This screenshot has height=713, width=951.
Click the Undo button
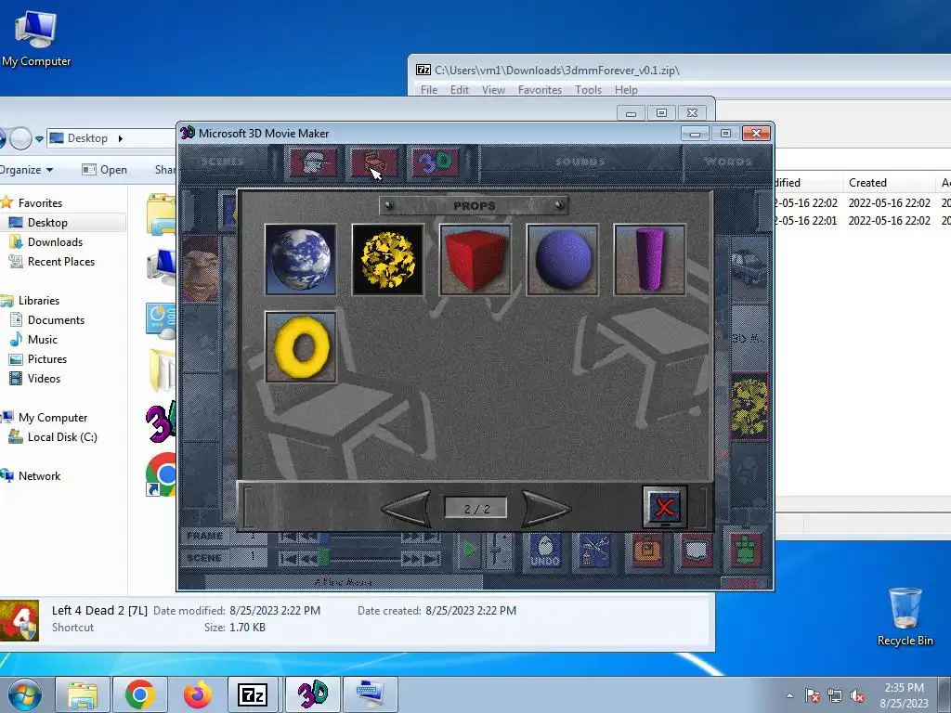544,551
